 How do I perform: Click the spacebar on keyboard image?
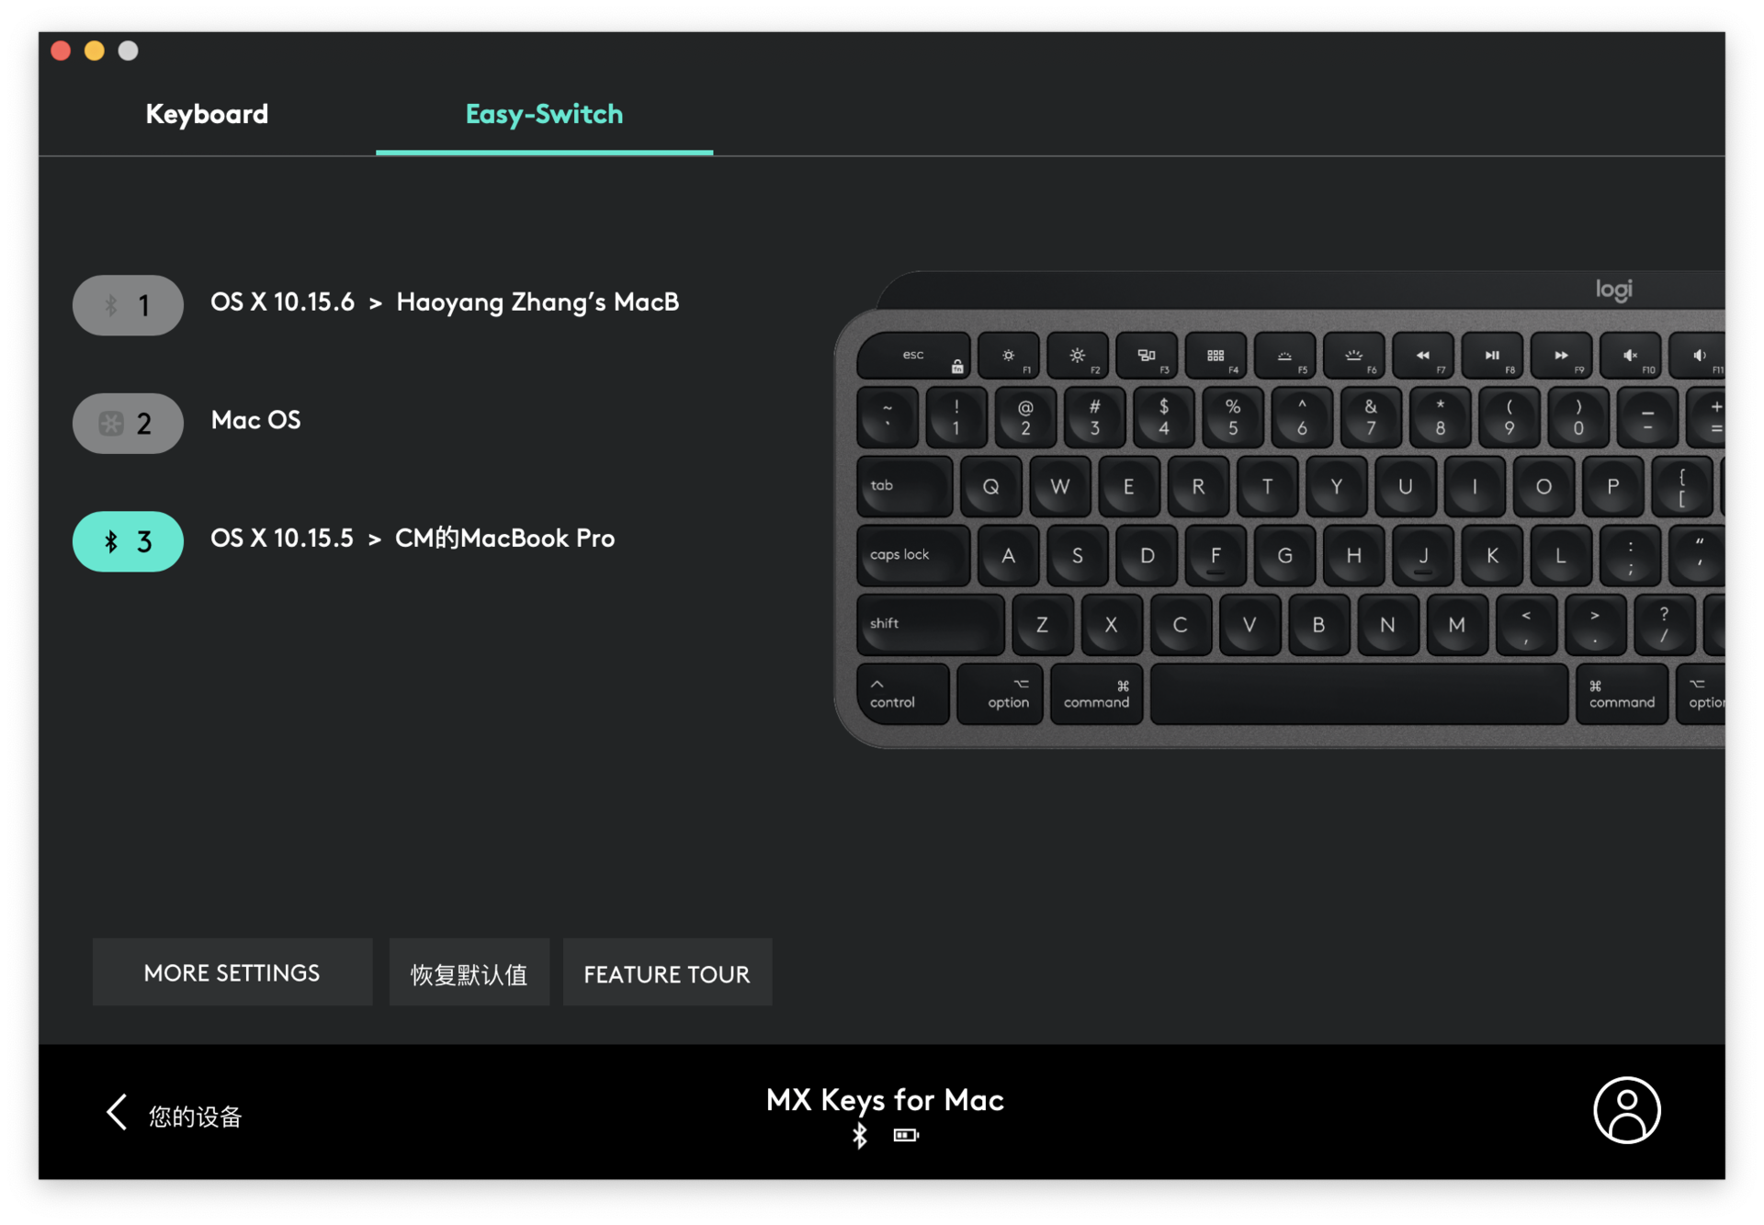click(x=1359, y=694)
